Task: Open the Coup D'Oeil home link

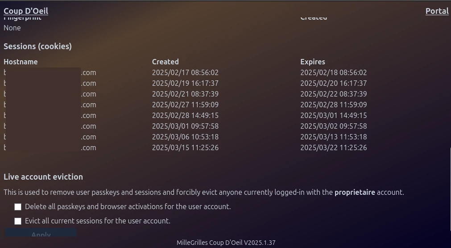Action: 26,11
